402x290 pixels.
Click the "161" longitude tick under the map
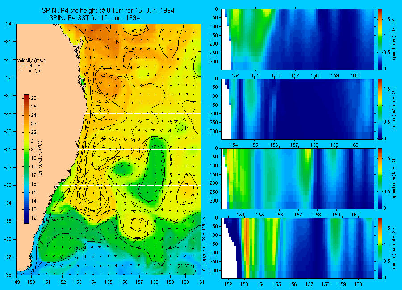tap(201, 282)
